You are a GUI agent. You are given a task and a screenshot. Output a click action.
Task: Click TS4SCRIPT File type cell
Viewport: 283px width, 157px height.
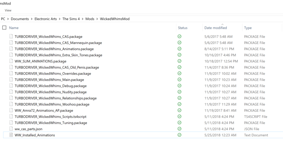(x=255, y=117)
